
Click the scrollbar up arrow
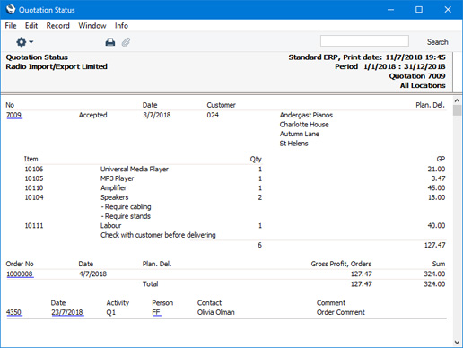click(457, 100)
